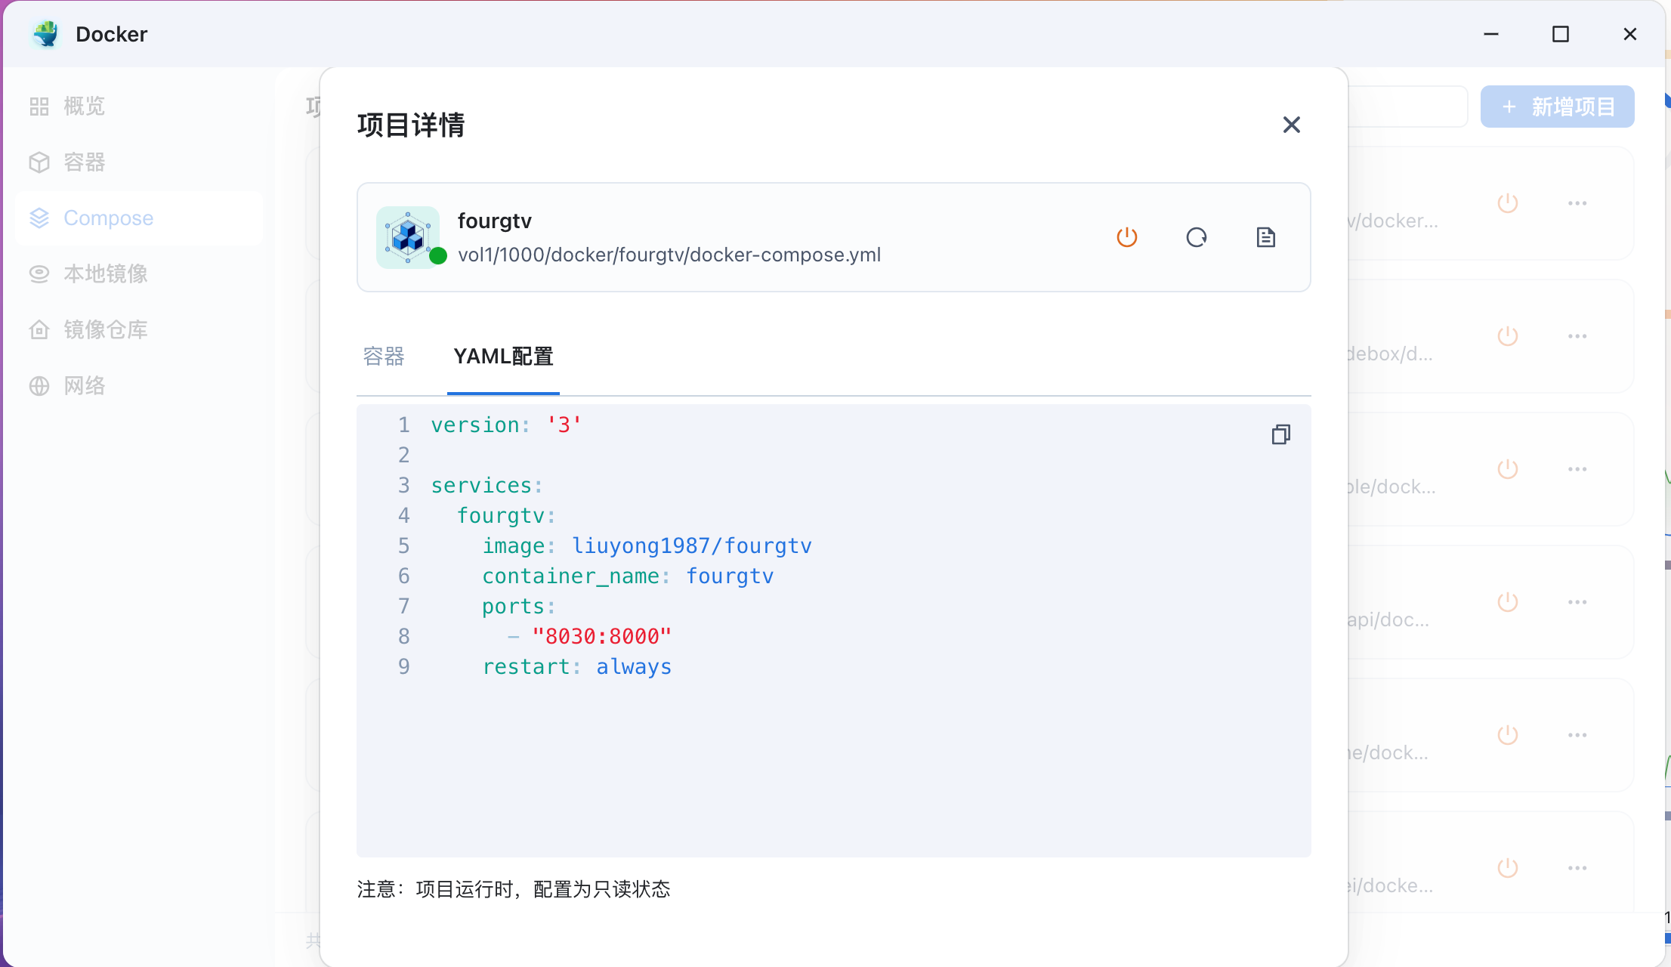Close the Docker window
The image size is (1671, 967).
pyautogui.click(x=1629, y=34)
